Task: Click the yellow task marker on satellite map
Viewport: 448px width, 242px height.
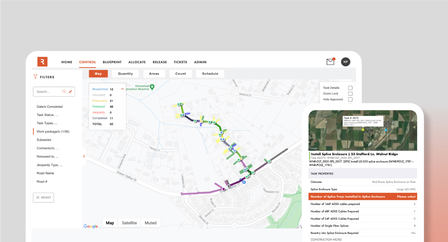Action: point(363,129)
